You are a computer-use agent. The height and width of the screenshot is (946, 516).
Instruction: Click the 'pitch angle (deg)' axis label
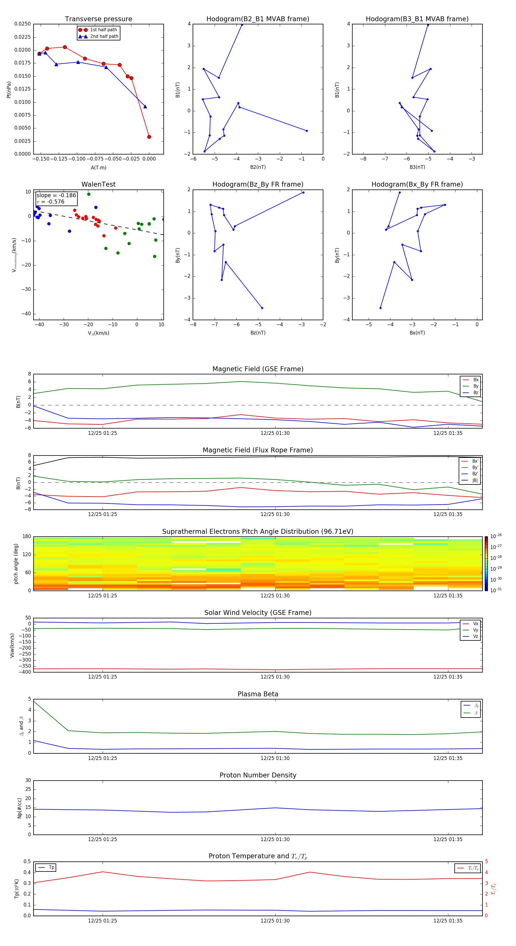(16, 564)
